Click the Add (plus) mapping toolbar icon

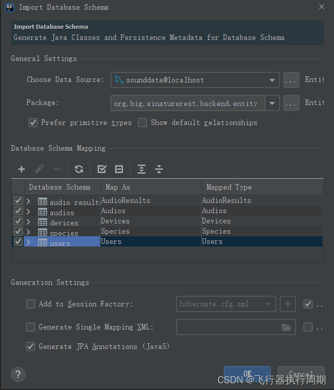click(22, 169)
